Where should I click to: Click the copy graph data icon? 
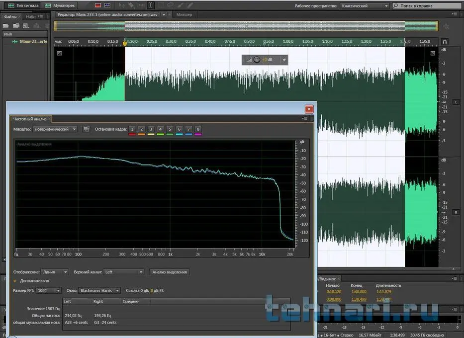(86, 129)
